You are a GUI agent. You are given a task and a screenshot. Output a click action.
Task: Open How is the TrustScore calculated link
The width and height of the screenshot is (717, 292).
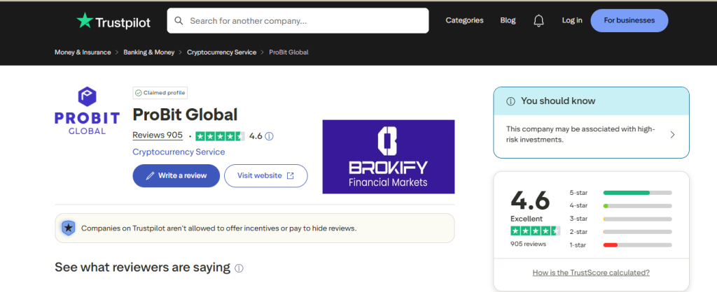591,272
